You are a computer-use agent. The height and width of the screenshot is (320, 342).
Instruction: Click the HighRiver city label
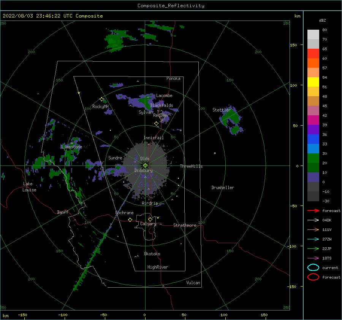tap(158, 267)
